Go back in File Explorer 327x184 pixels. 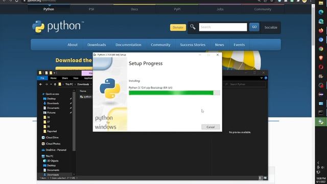[x=41, y=84]
